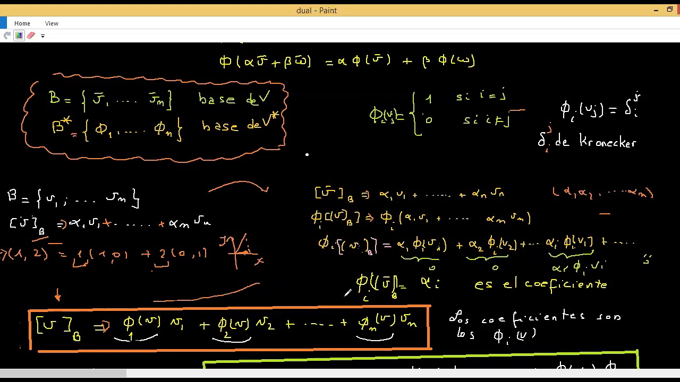Click the 'dual - Paint' window title

pos(317,11)
